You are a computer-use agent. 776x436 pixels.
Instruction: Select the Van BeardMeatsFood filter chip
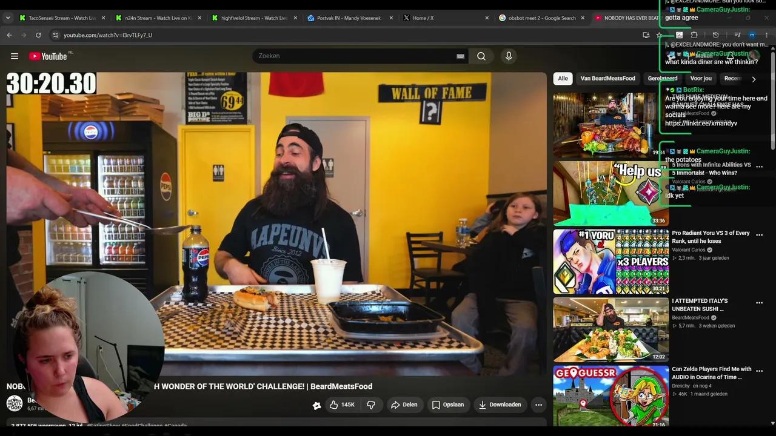(x=607, y=79)
